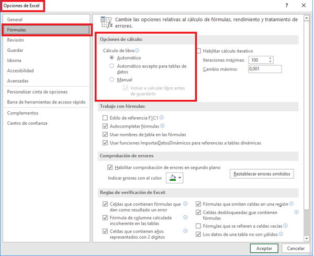Click the Iteraciones máximas input field

pyautogui.click(x=259, y=60)
